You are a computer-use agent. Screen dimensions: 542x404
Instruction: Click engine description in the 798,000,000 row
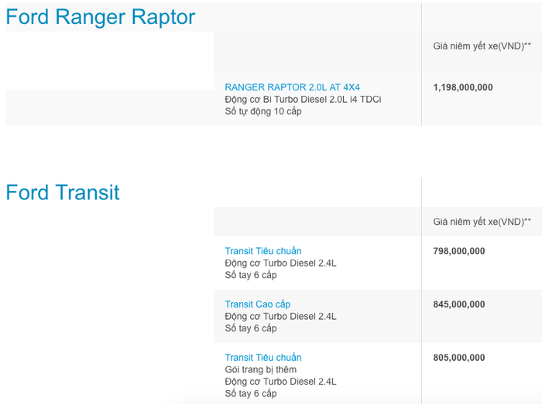coord(280,263)
